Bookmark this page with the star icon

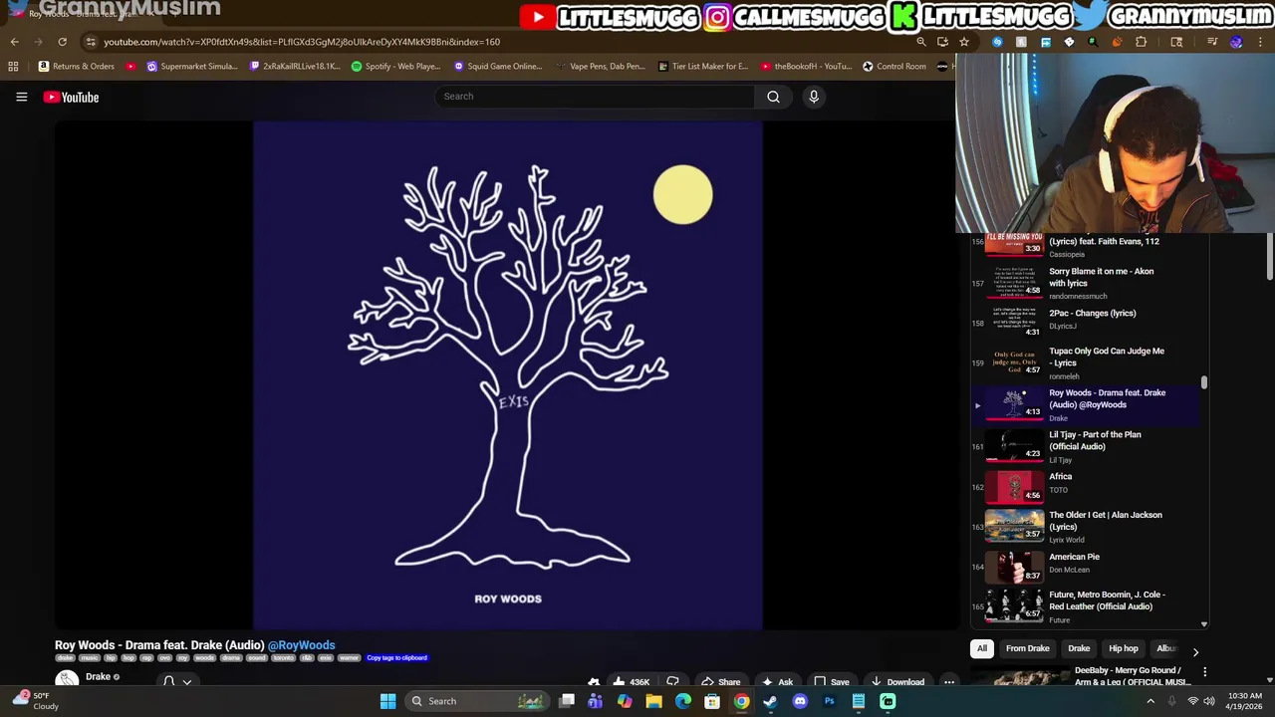(x=964, y=42)
